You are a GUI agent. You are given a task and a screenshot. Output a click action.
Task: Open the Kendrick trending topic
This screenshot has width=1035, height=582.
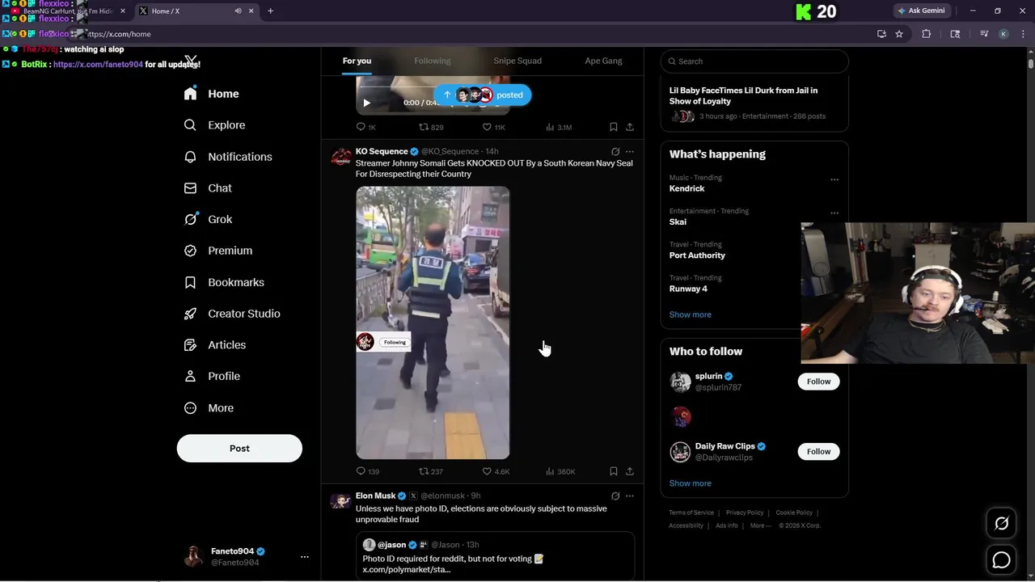(686, 188)
